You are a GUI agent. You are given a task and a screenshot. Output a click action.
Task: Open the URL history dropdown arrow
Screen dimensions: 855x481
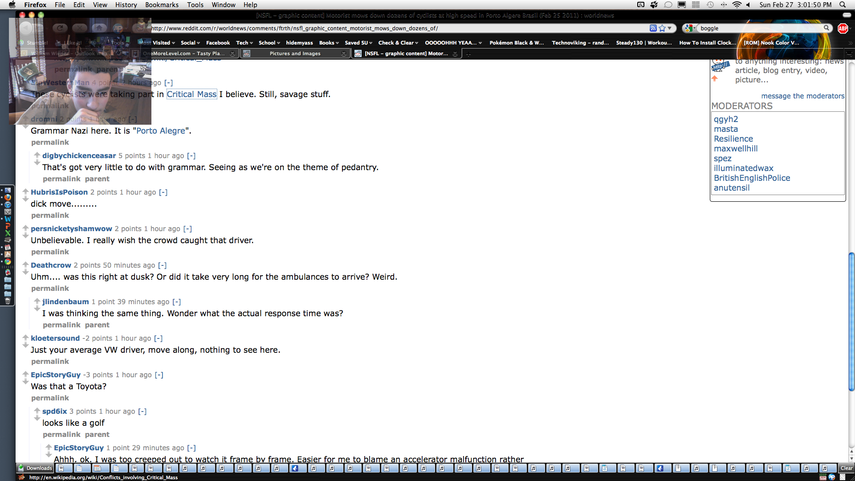[669, 28]
